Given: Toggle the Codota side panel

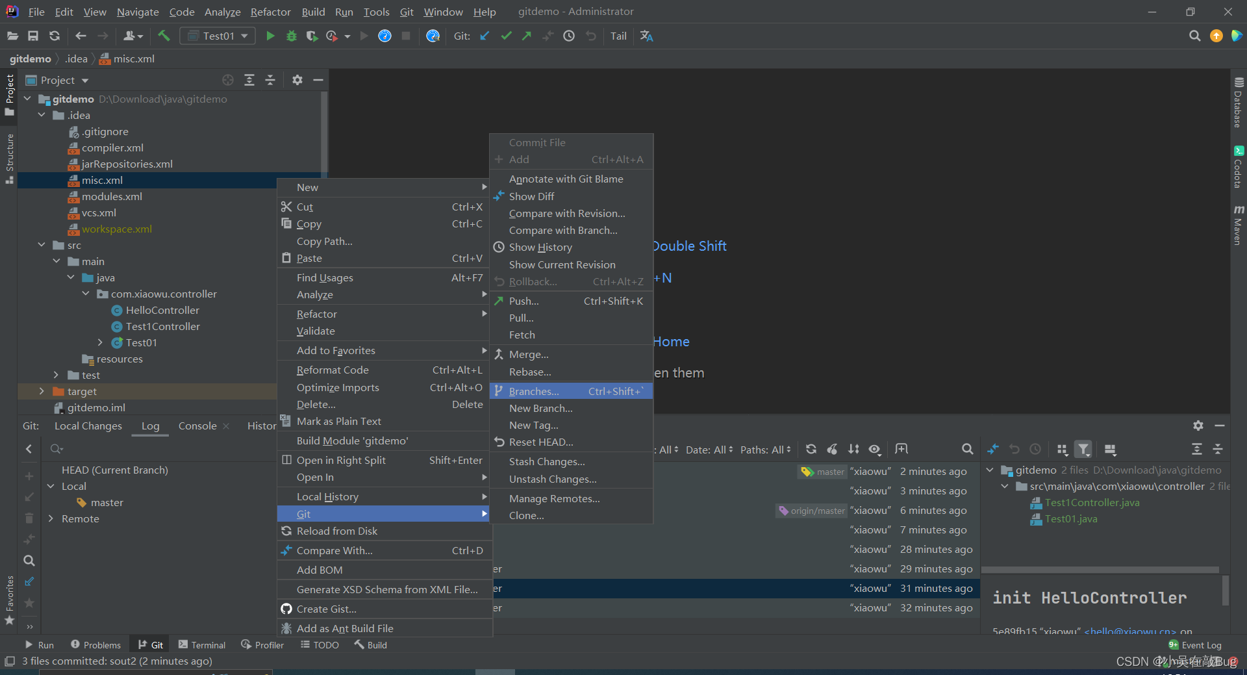Looking at the screenshot, I should (x=1239, y=167).
